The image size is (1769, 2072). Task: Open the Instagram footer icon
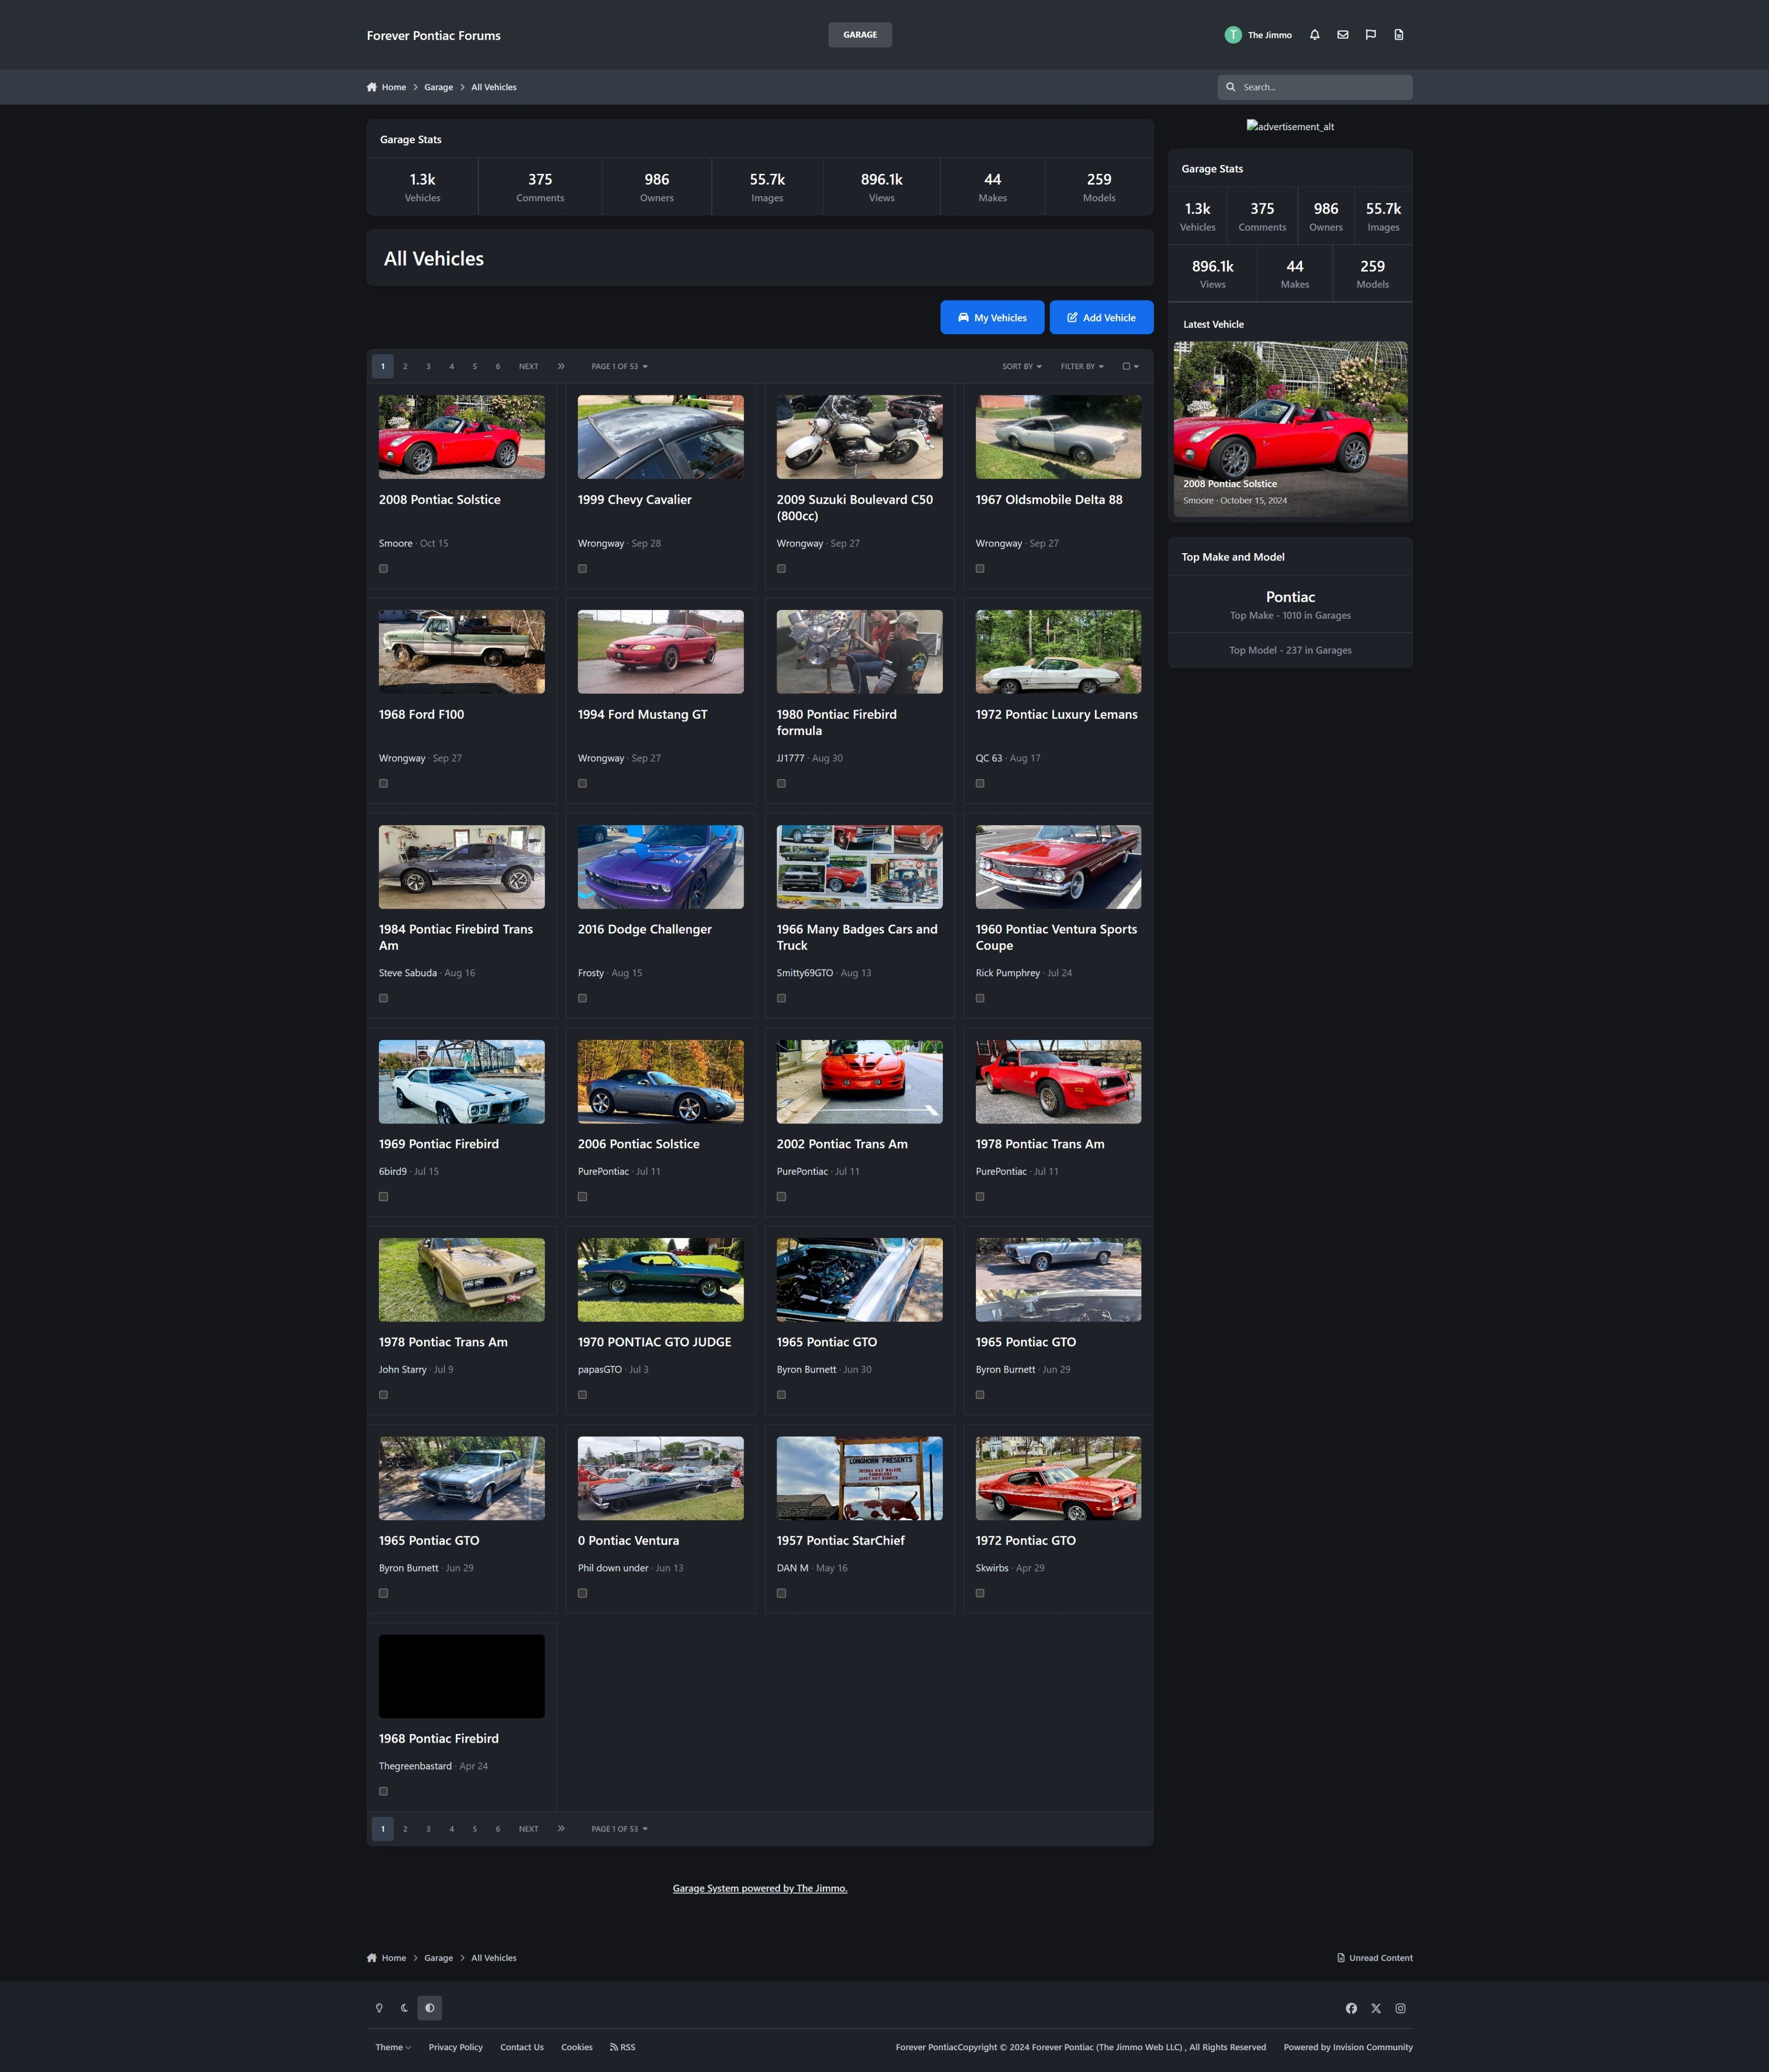pyautogui.click(x=1400, y=2008)
